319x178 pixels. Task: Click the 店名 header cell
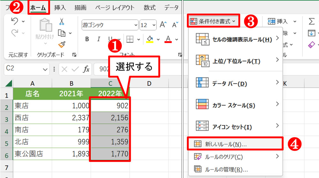32,94
